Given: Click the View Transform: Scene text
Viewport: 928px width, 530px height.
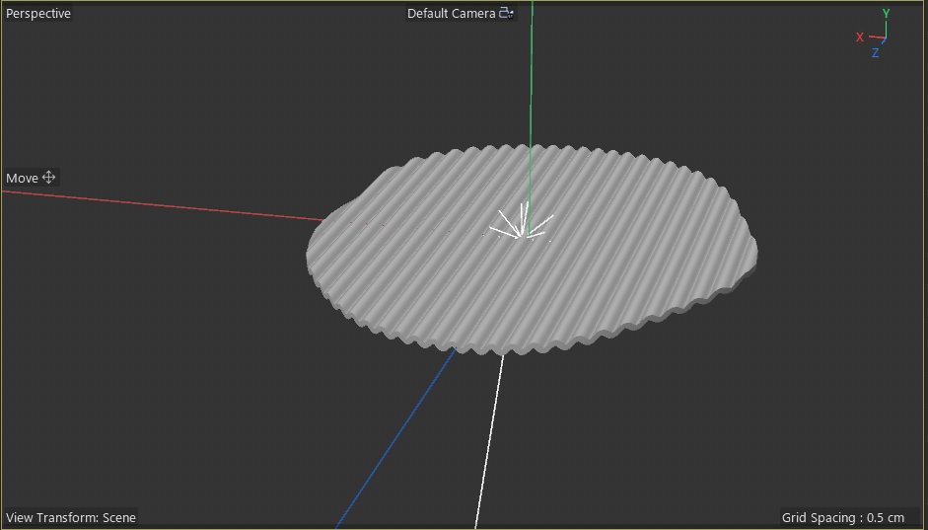Looking at the screenshot, I should [x=71, y=517].
